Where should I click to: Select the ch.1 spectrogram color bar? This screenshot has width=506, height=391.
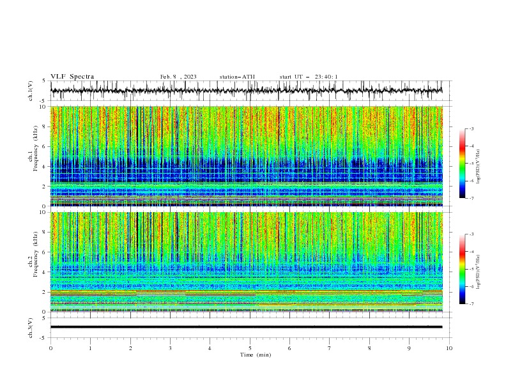[462, 164]
